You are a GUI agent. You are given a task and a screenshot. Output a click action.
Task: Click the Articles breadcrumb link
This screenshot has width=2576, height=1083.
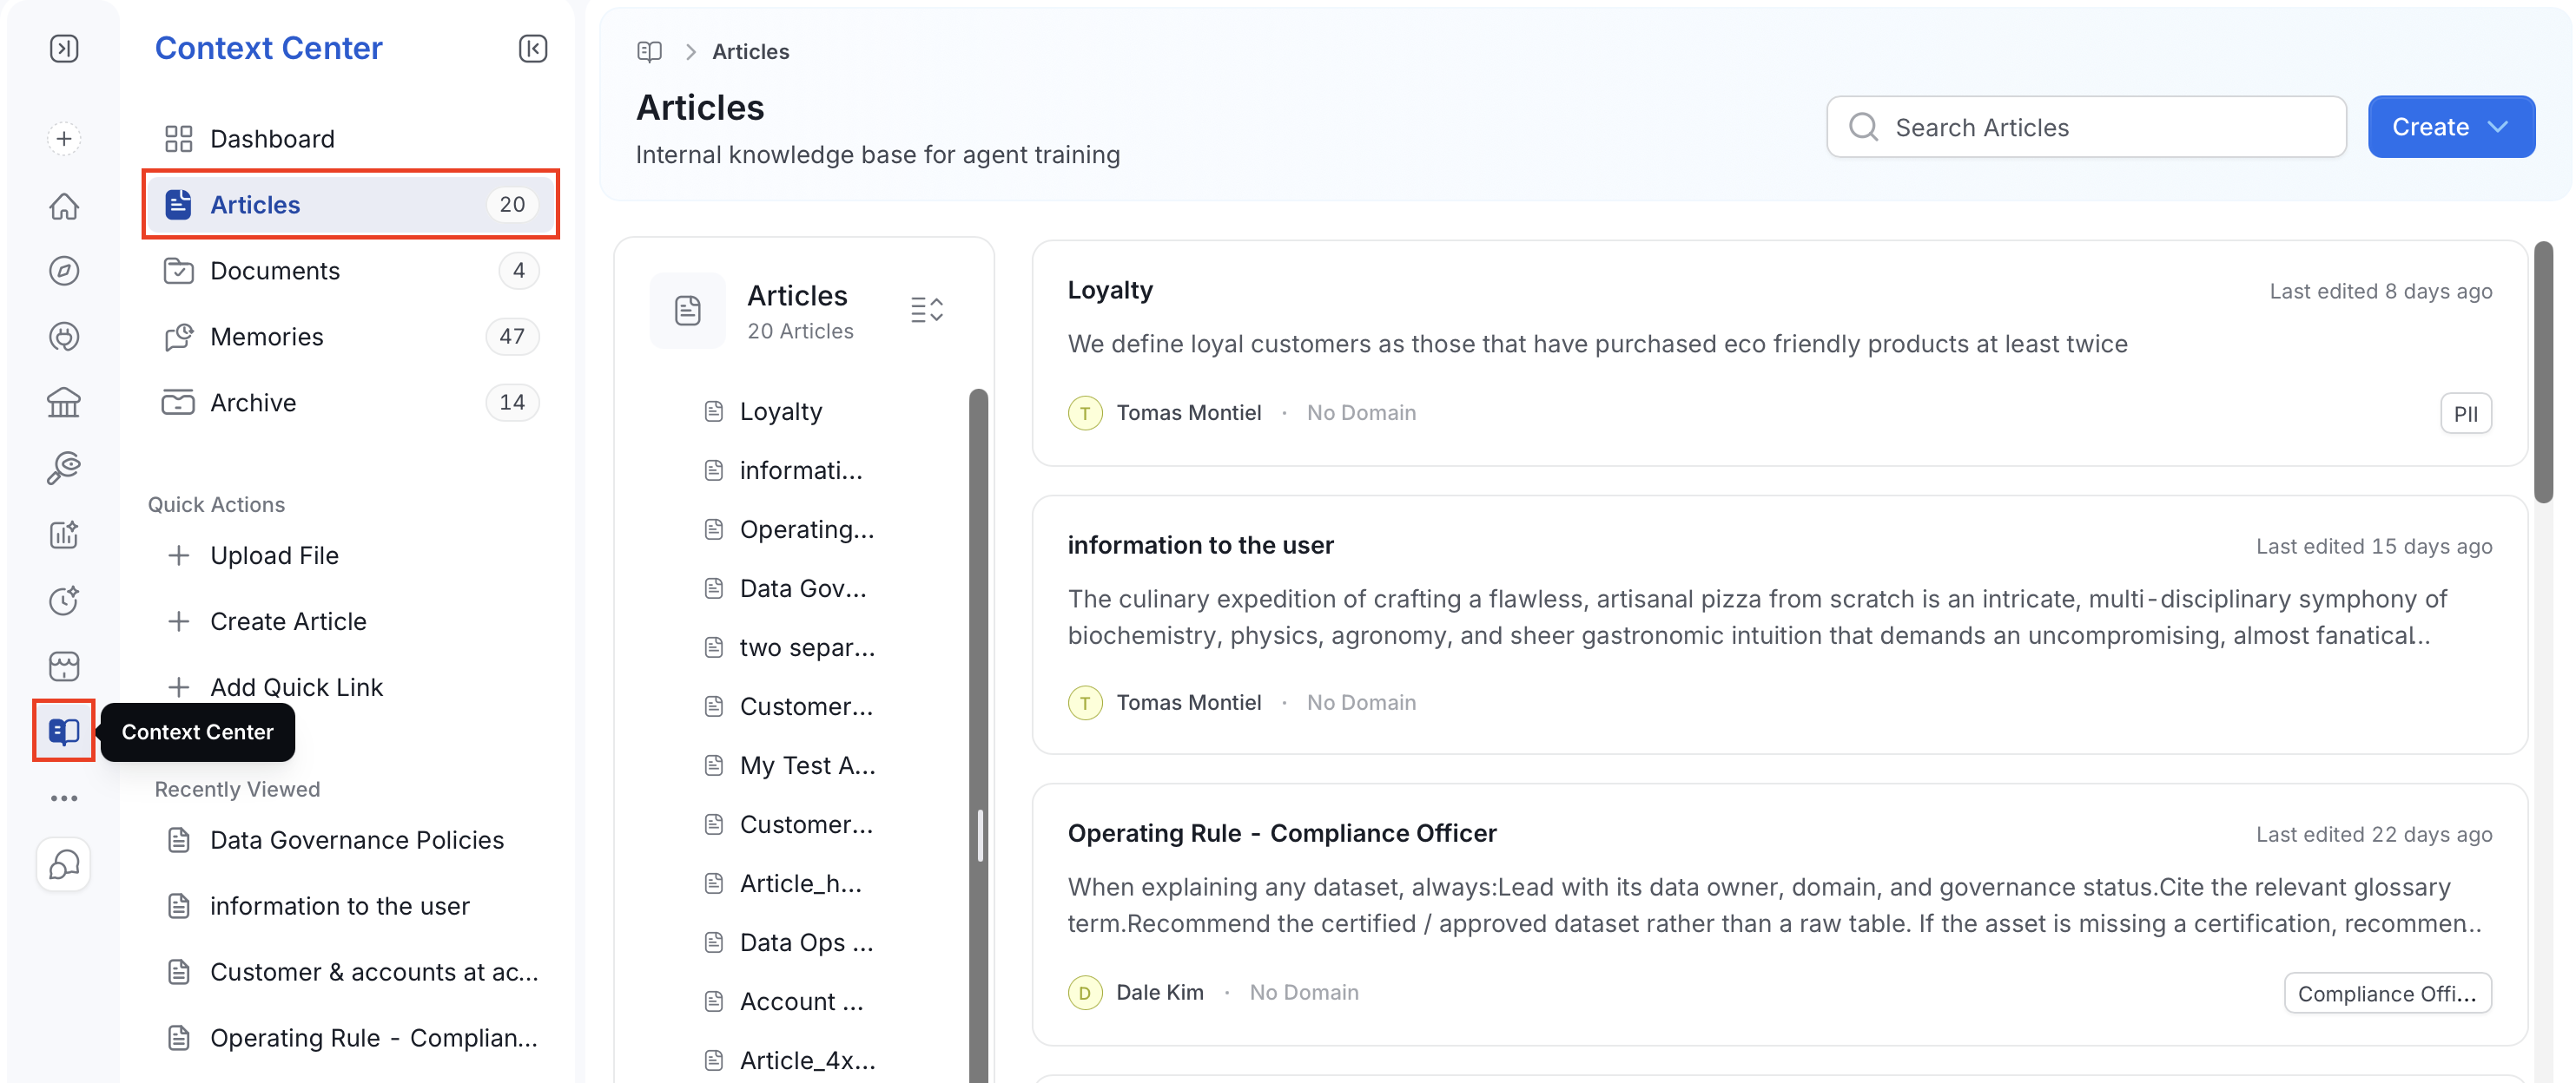pyautogui.click(x=750, y=51)
